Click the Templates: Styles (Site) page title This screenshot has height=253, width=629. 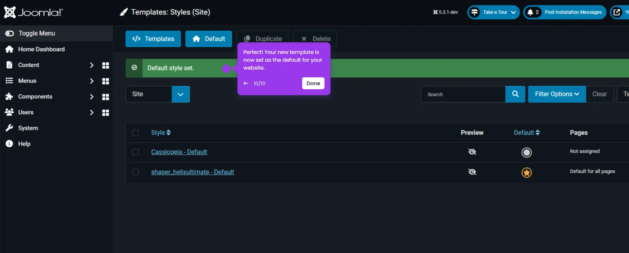(x=171, y=12)
